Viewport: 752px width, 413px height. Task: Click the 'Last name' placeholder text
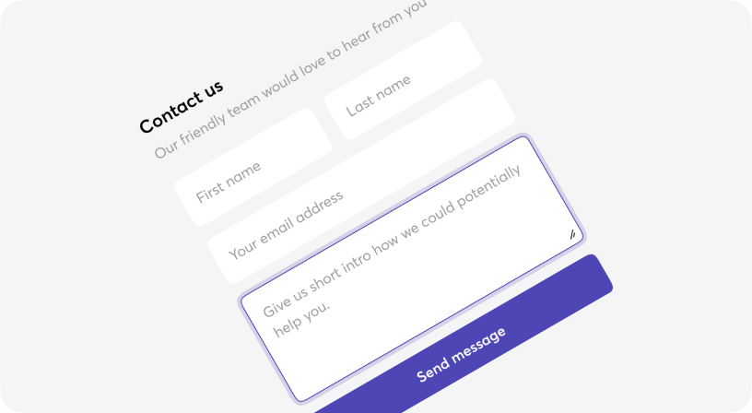point(379,96)
